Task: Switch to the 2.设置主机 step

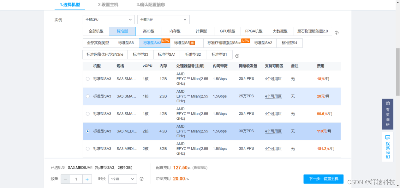Action: (x=108, y=5)
